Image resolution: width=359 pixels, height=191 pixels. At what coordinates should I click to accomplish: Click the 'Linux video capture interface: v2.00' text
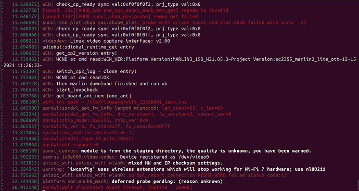(x=120, y=41)
